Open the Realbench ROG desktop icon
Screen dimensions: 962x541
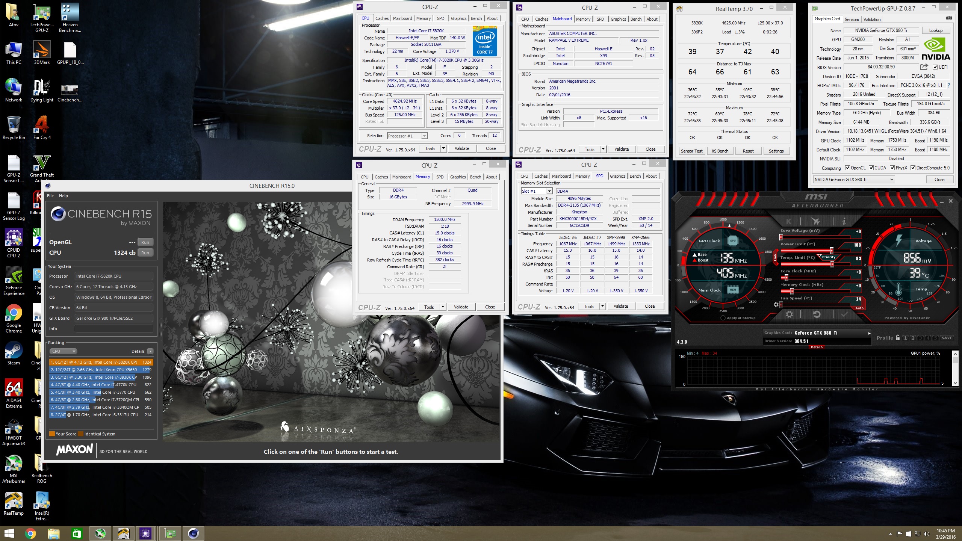point(42,469)
